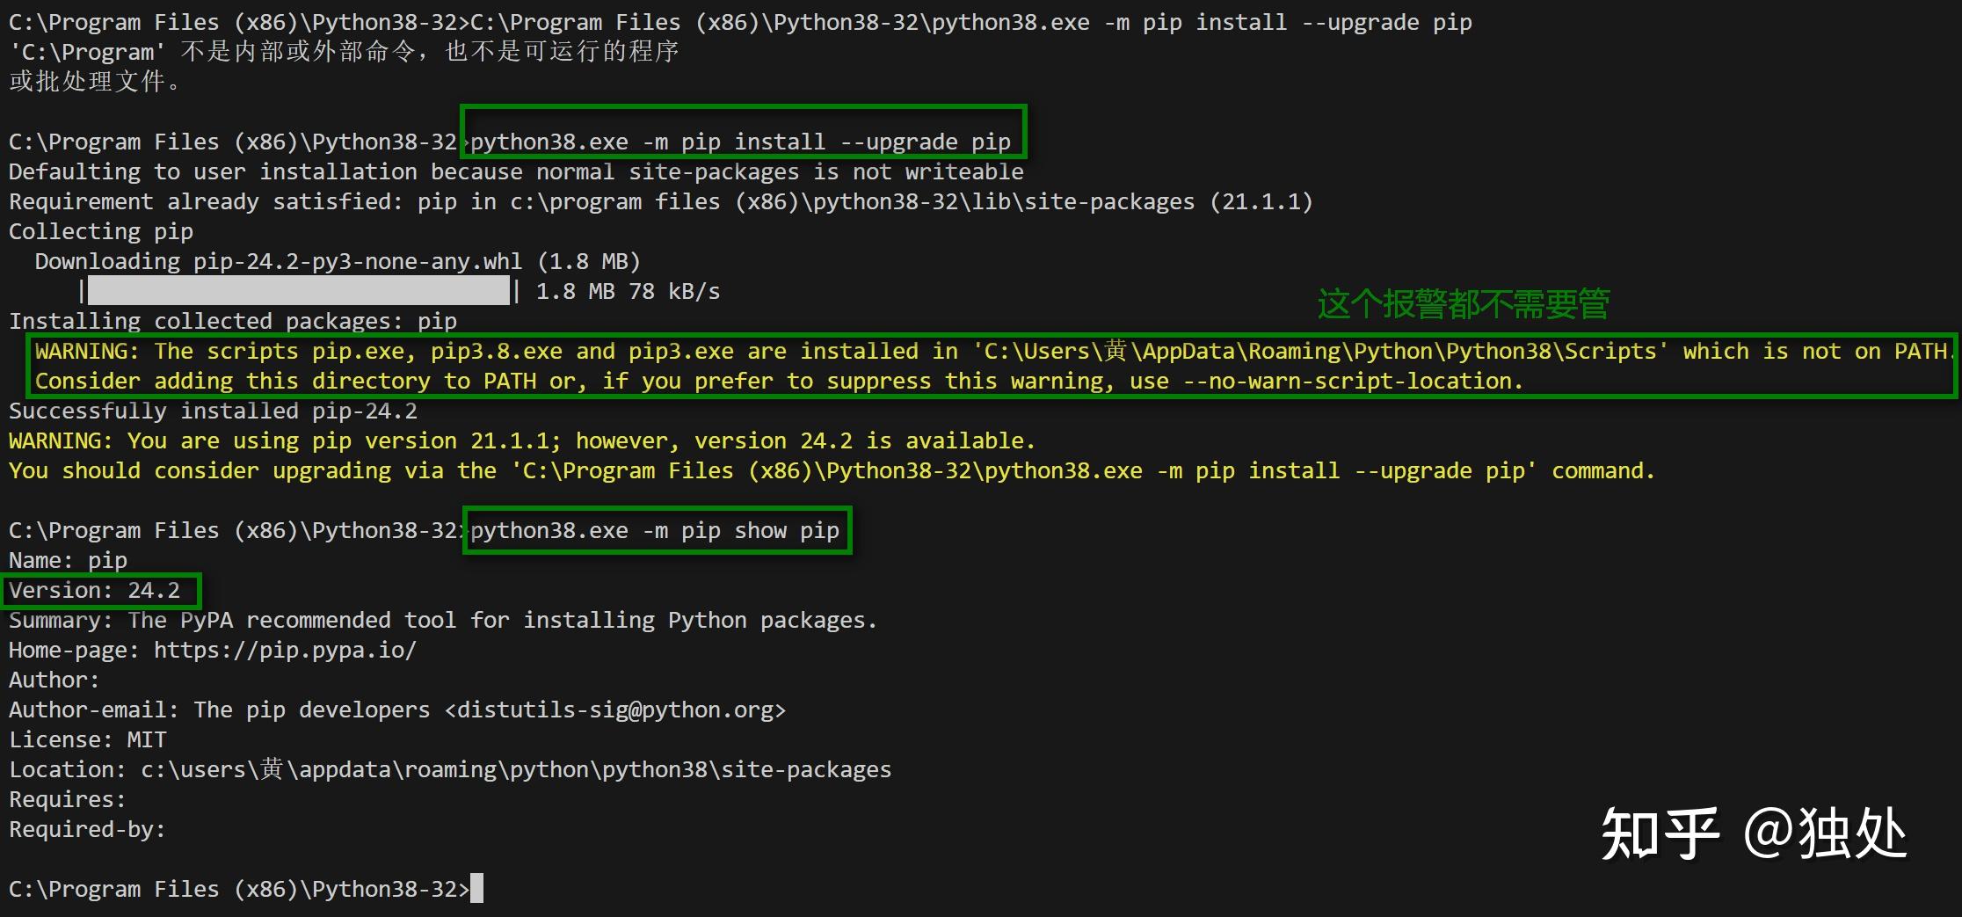The width and height of the screenshot is (1962, 917).
Task: Open the https://pip.pypa.io/ home-page link
Action: 285,651
